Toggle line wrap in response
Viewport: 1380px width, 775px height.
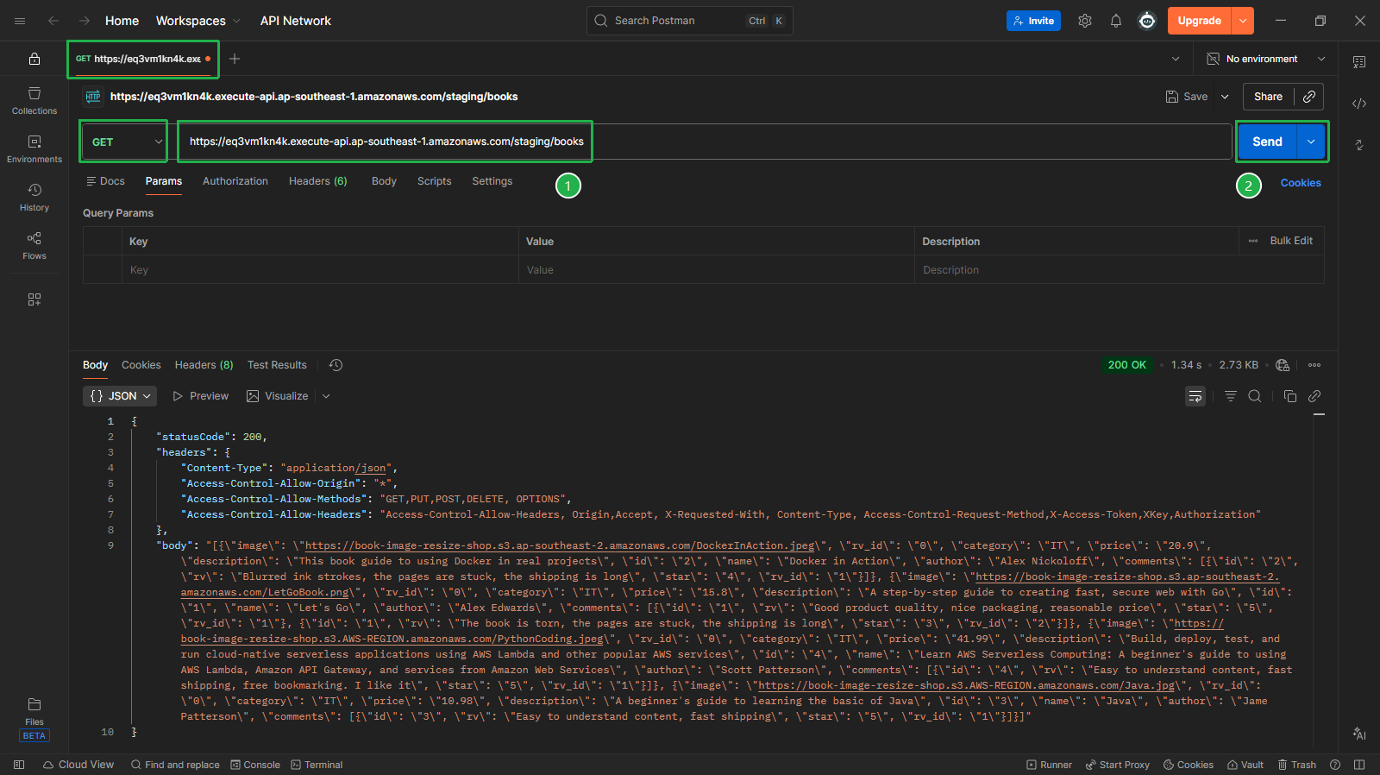[1195, 396]
